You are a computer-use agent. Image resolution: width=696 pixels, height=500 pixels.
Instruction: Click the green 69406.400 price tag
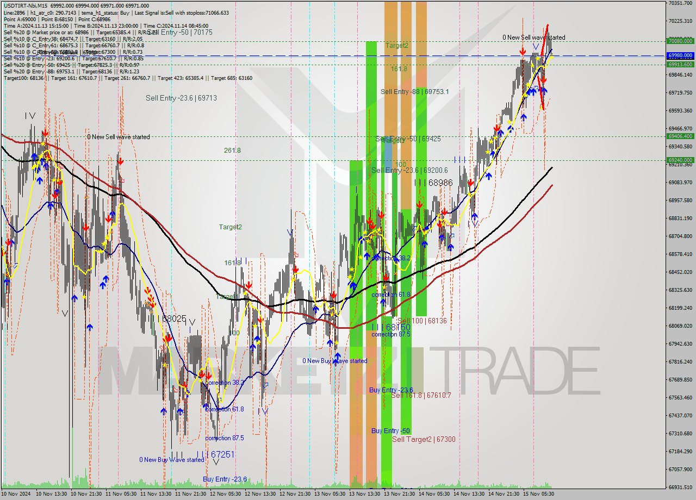click(x=681, y=136)
